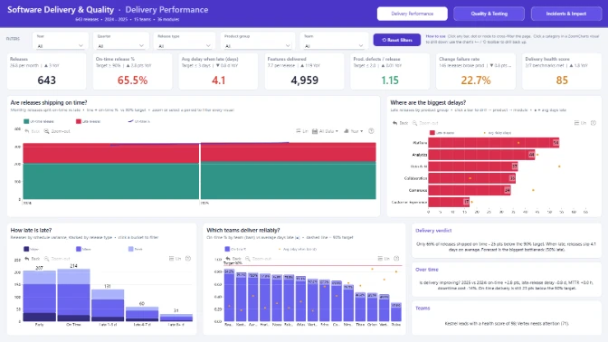Click the last team bar in reliability chart
This screenshot has height=342, width=608.
(x=396, y=312)
